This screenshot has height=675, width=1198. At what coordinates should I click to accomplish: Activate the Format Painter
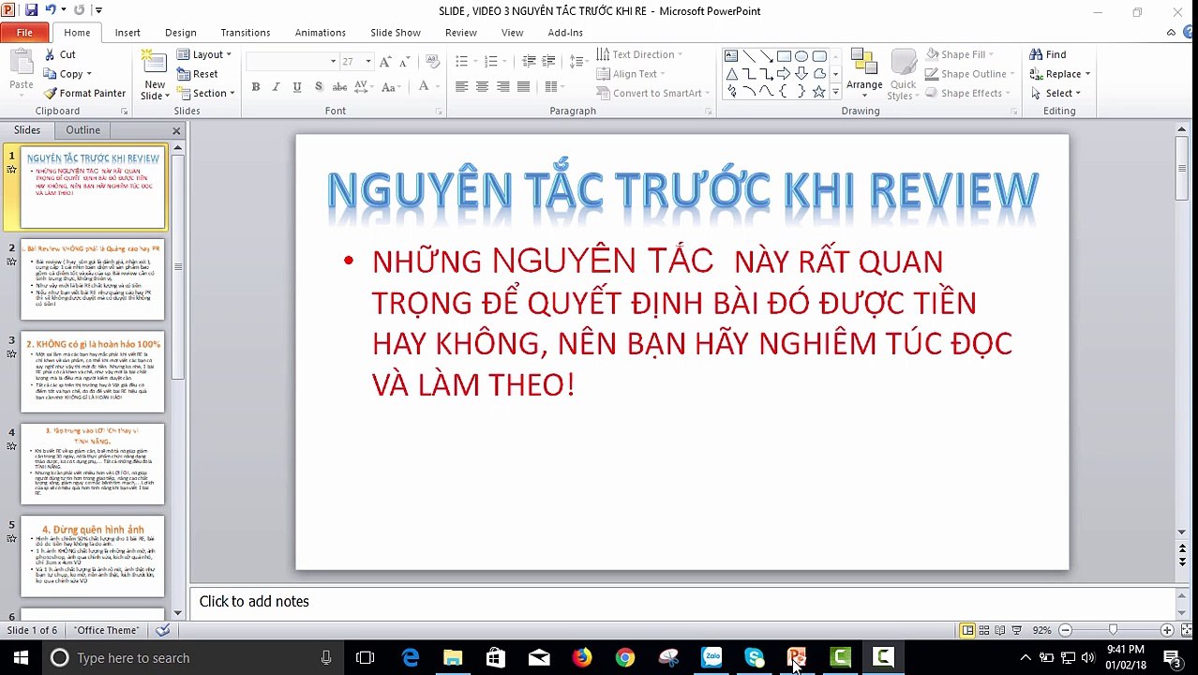(x=84, y=93)
